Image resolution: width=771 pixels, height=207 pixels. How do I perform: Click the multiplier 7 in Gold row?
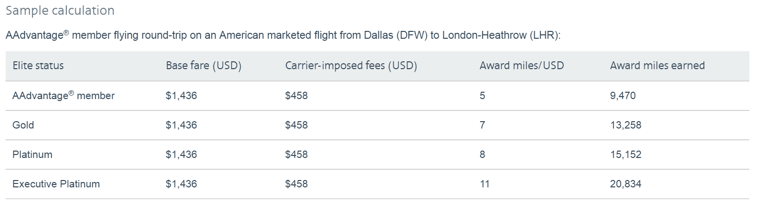[x=482, y=125]
